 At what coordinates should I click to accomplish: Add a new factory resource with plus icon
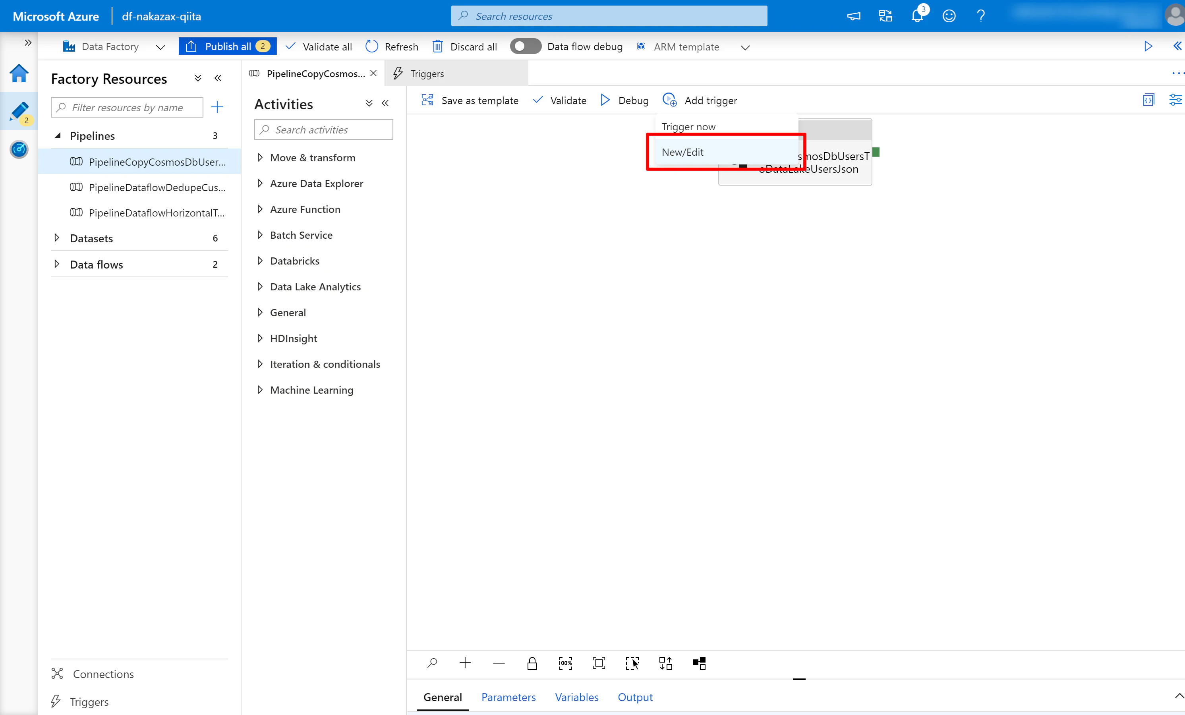217,107
